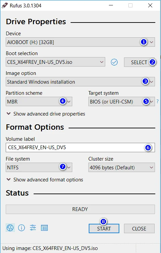The height and width of the screenshot is (253, 161).
Task: Click the Partition scheme label
Action: click(24, 93)
